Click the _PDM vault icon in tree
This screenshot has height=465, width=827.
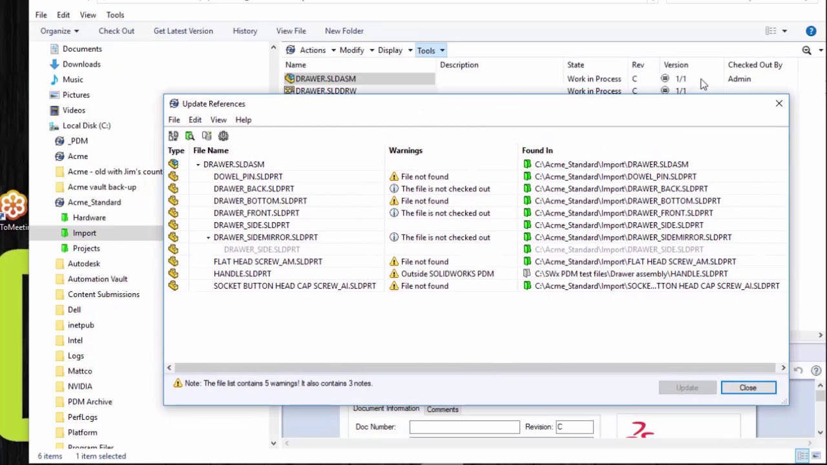60,141
